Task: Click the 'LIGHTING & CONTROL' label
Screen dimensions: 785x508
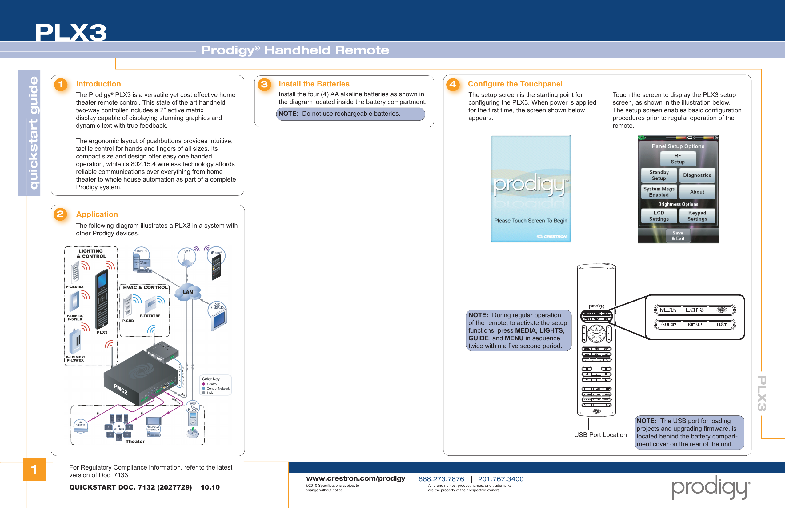Action: pos(91,254)
